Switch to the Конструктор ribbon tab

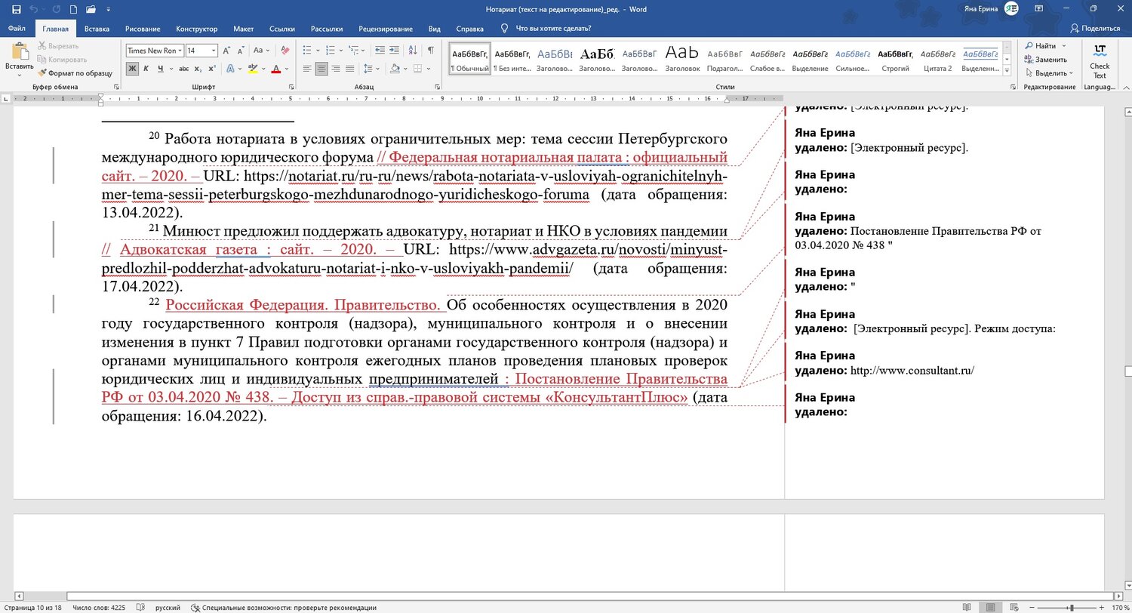(197, 29)
